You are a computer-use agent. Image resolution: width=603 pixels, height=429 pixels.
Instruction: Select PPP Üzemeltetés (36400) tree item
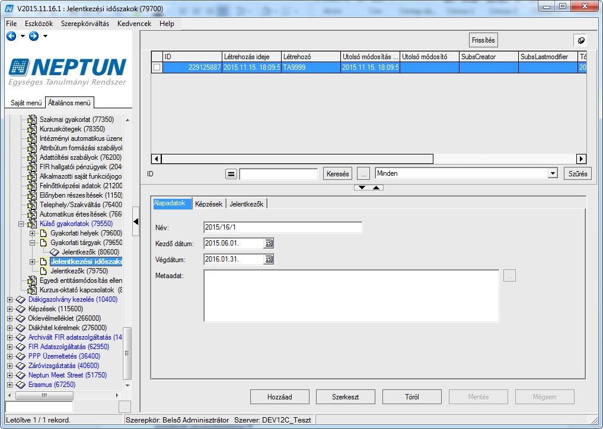[x=64, y=356]
